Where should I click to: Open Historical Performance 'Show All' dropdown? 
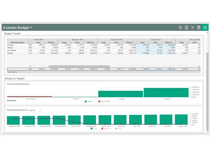[x=35, y=110]
